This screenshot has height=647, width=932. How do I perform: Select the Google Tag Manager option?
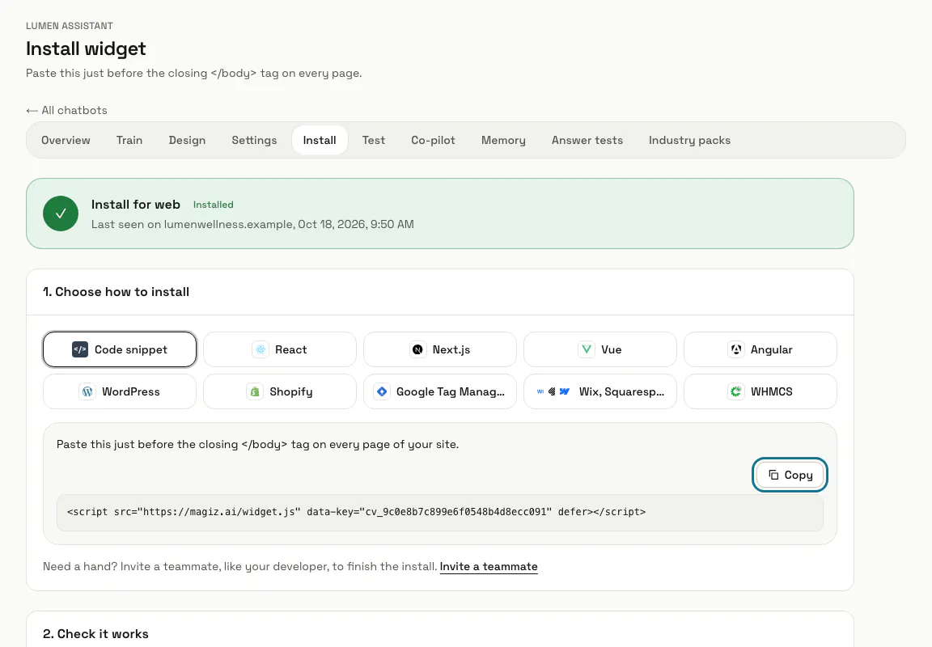pyautogui.click(x=440, y=391)
